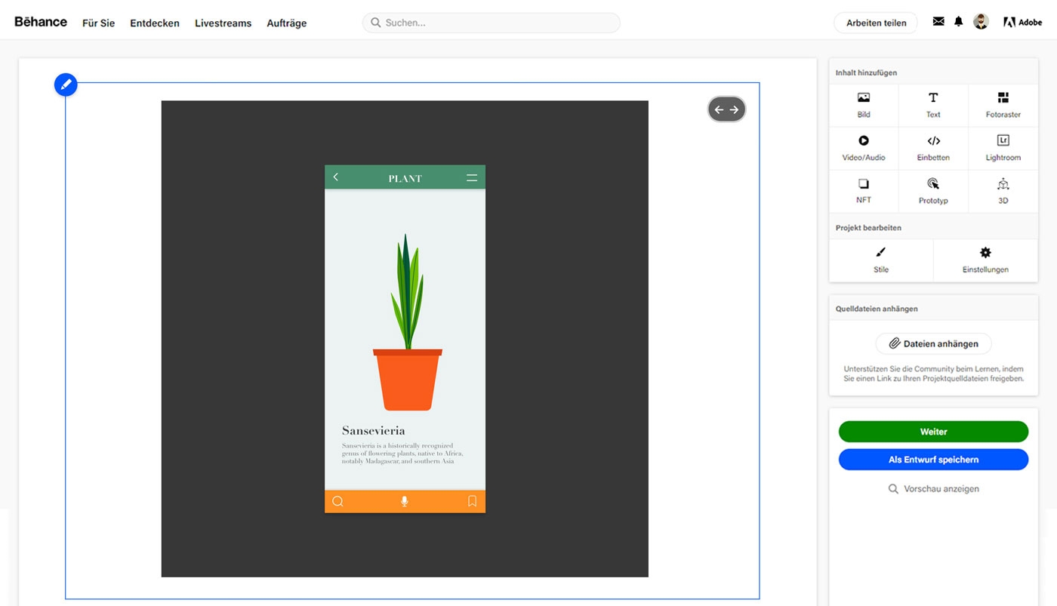Choose the Einbetten embed option
Image resolution: width=1057 pixels, height=606 pixels.
(x=933, y=148)
